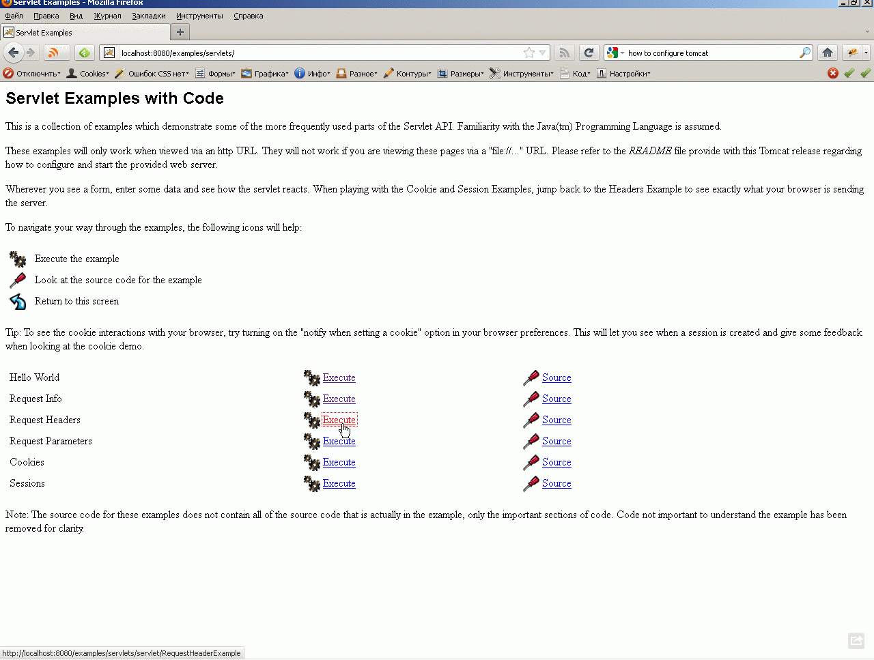The width and height of the screenshot is (874, 660).
Task: Execute the Request Info example
Action: (x=339, y=399)
